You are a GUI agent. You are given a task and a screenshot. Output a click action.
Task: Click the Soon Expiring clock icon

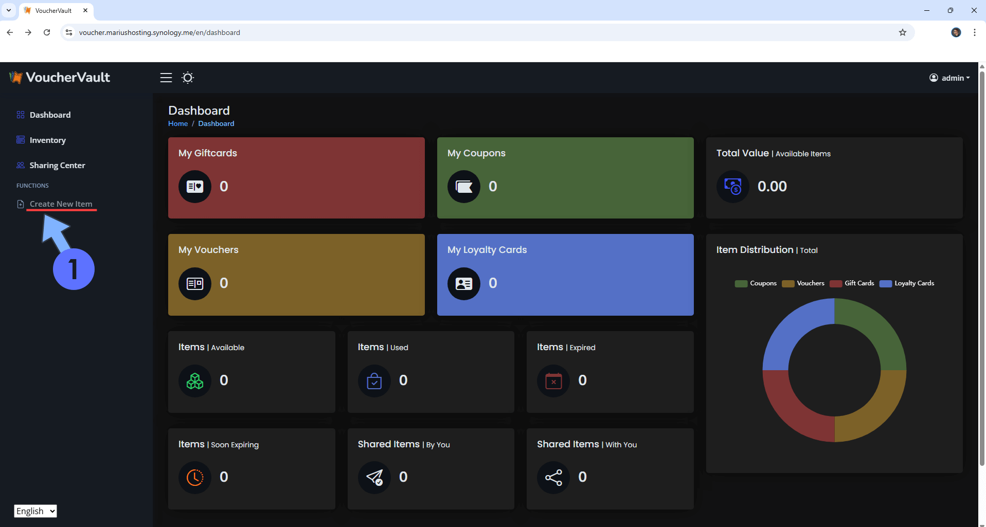point(195,477)
